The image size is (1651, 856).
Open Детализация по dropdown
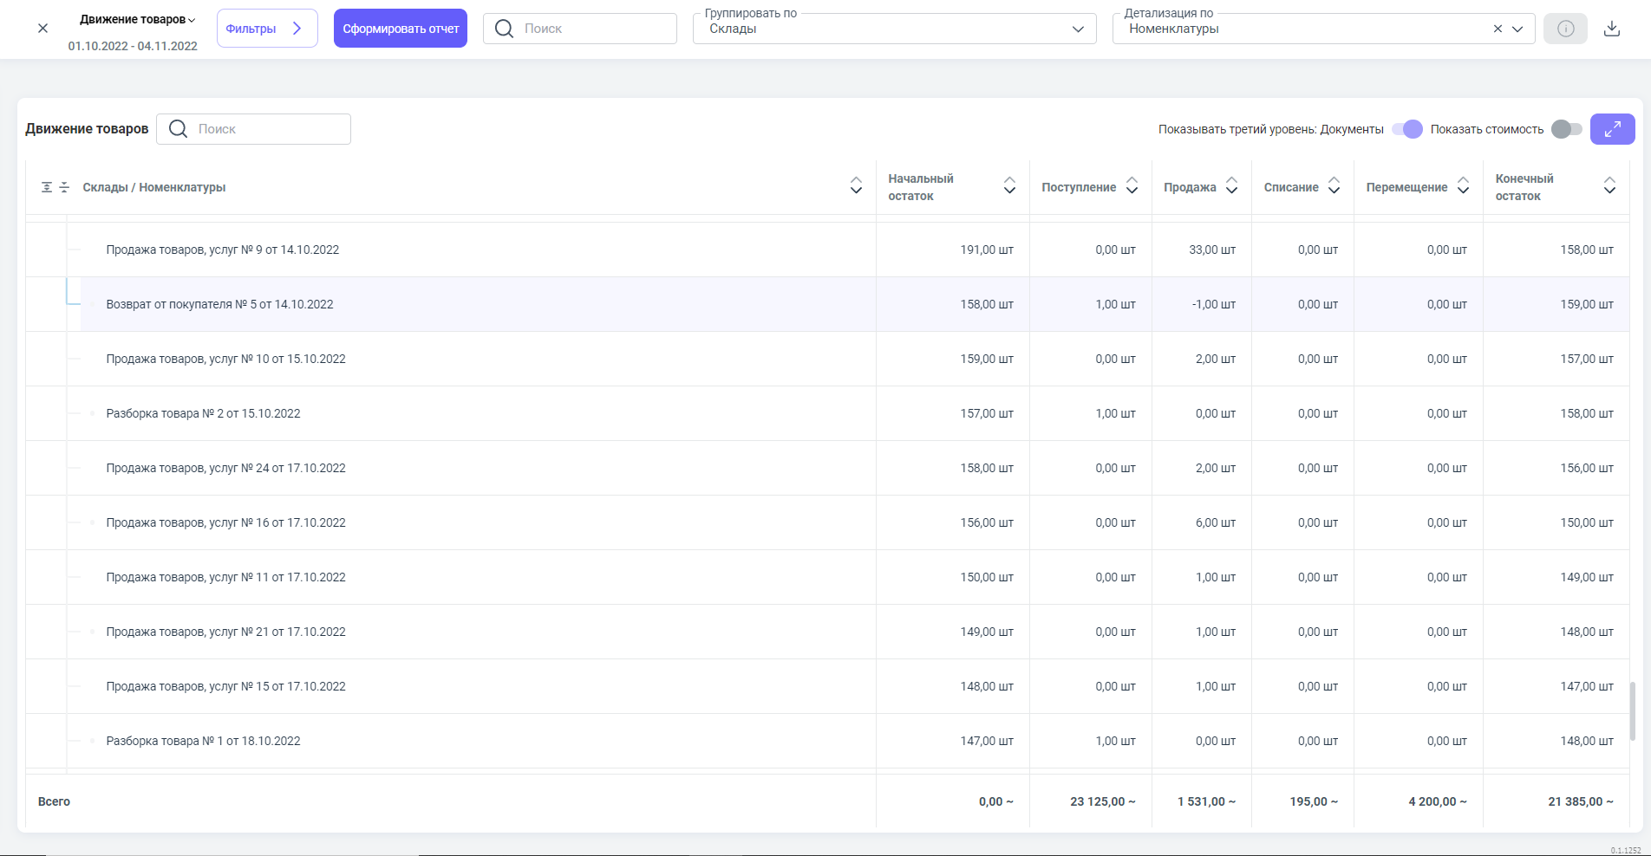[x=1517, y=29]
